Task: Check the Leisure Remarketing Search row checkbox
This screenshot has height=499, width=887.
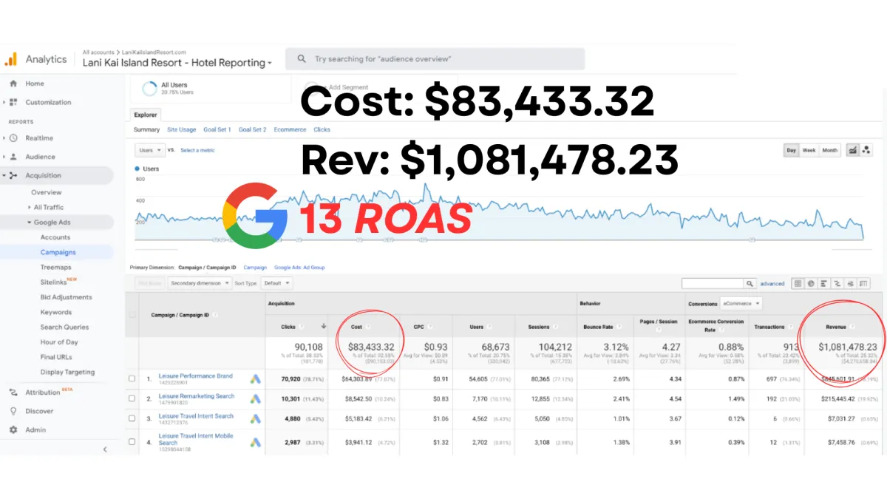Action: click(132, 398)
